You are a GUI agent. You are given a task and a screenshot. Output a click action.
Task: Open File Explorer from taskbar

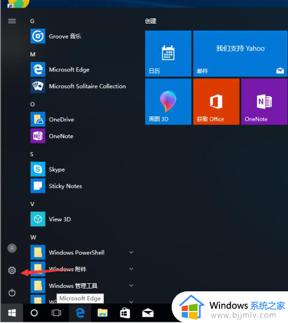coord(103,313)
